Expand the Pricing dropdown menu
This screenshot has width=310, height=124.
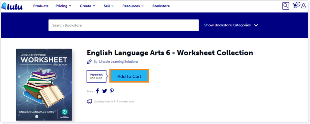(63, 6)
